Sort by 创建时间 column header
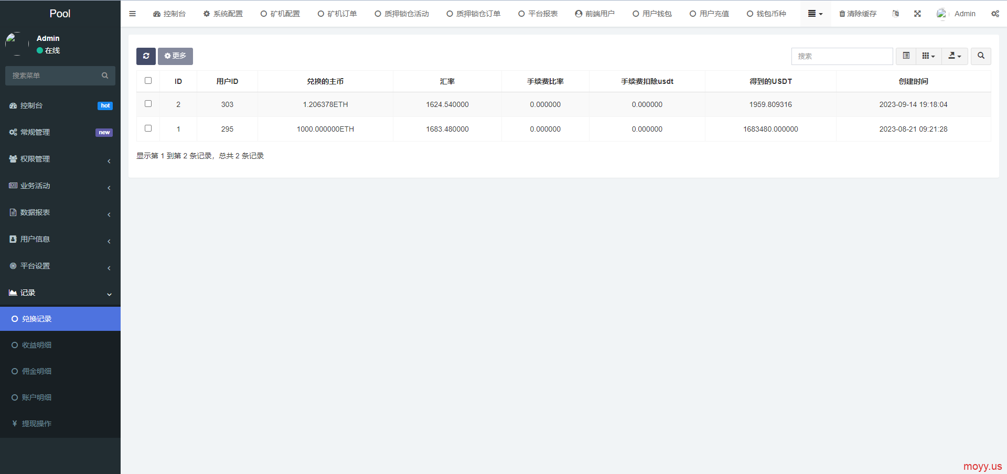The height and width of the screenshot is (474, 1007). point(913,81)
